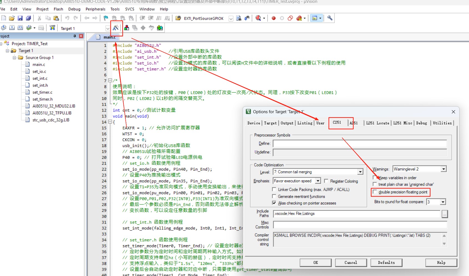Screen dimensions: 469x276
Task: Click the Help button
Action: tap(441, 262)
